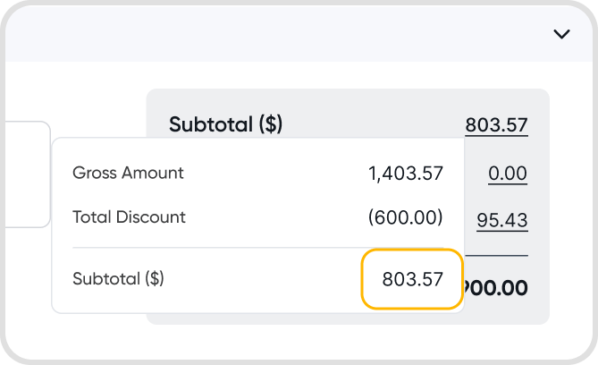Click the bold Subtotal ($) heading

(x=225, y=124)
